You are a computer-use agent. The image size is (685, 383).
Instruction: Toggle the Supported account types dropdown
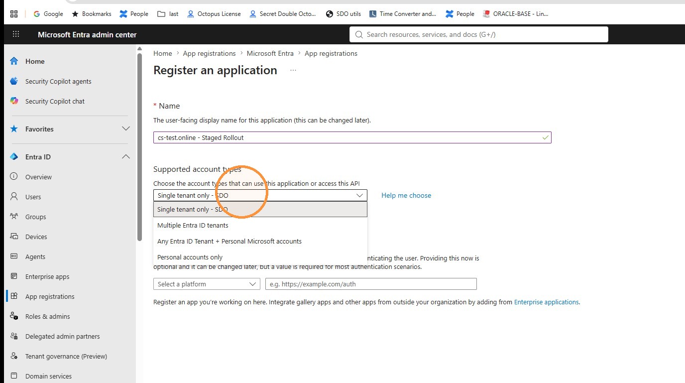coord(260,195)
